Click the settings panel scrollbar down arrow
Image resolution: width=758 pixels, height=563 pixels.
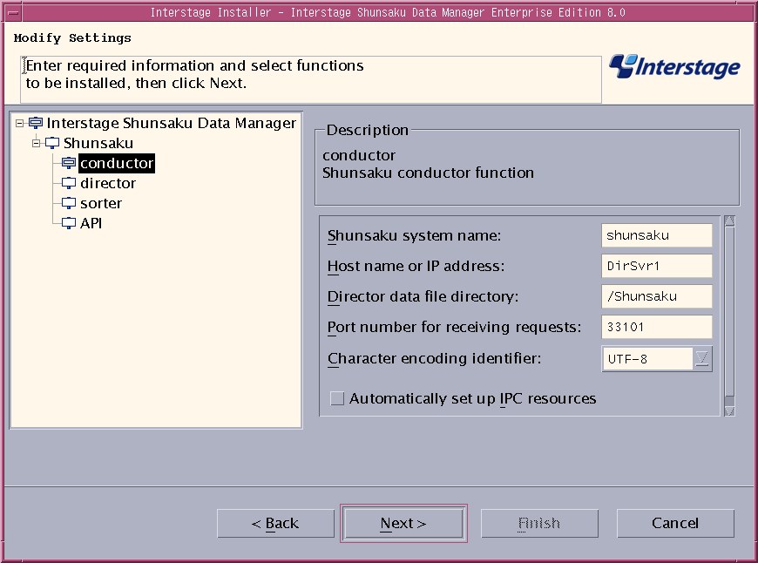coord(729,411)
